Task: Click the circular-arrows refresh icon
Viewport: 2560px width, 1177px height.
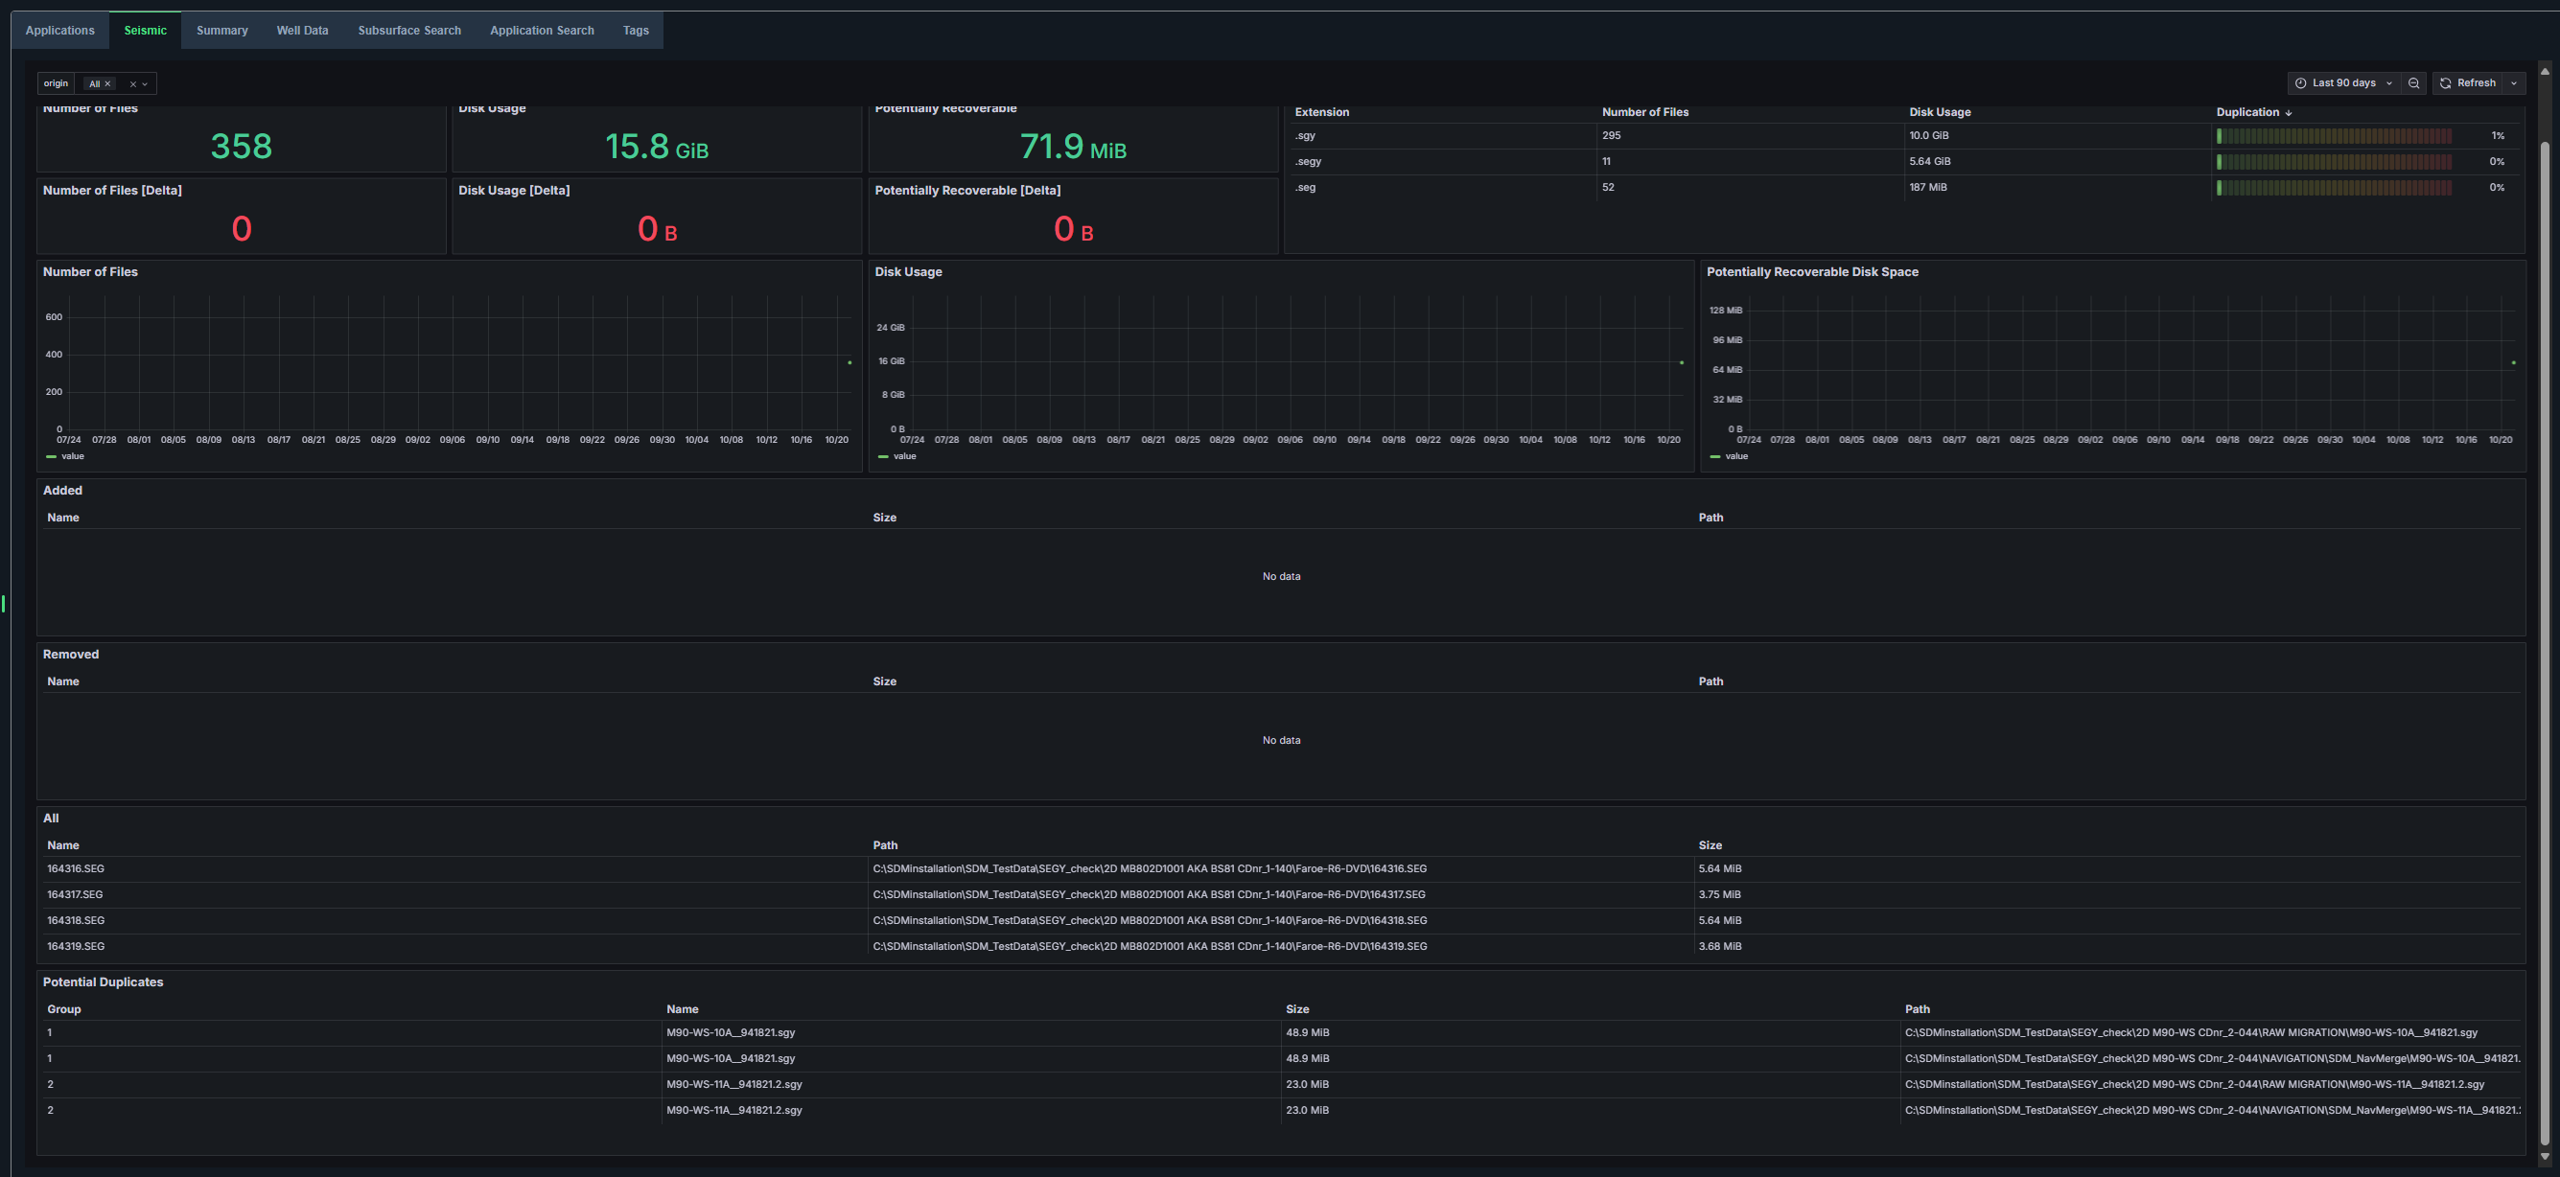Action: pyautogui.click(x=2446, y=83)
